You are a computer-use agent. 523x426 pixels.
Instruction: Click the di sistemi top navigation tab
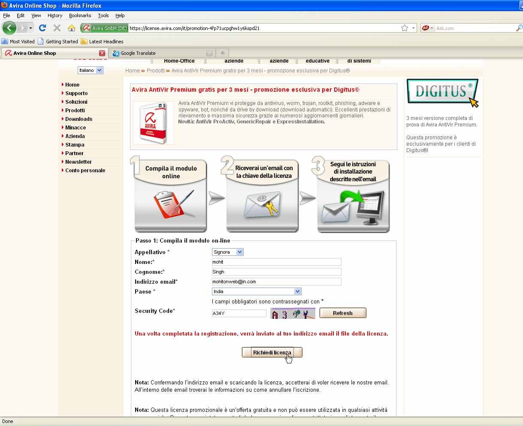click(359, 61)
